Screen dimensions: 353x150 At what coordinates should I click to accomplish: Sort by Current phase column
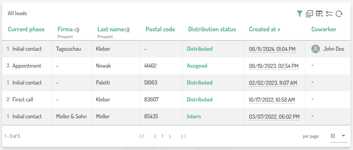(26, 29)
